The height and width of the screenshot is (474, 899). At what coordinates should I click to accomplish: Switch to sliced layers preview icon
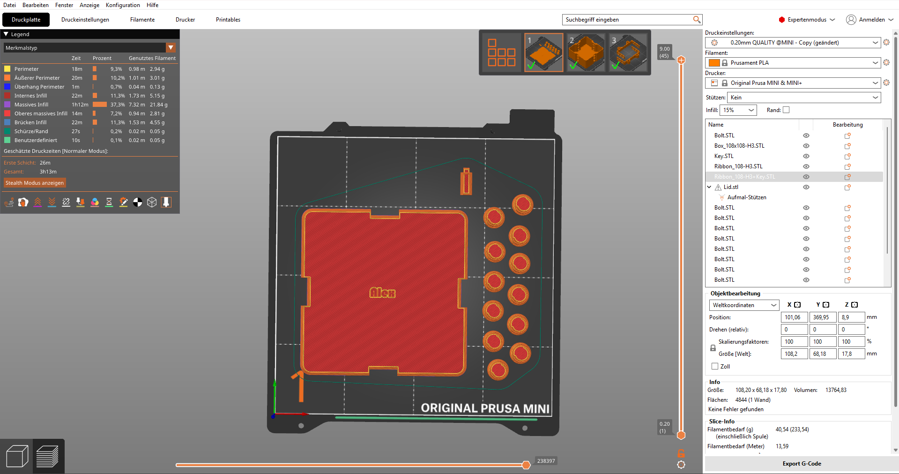47,456
